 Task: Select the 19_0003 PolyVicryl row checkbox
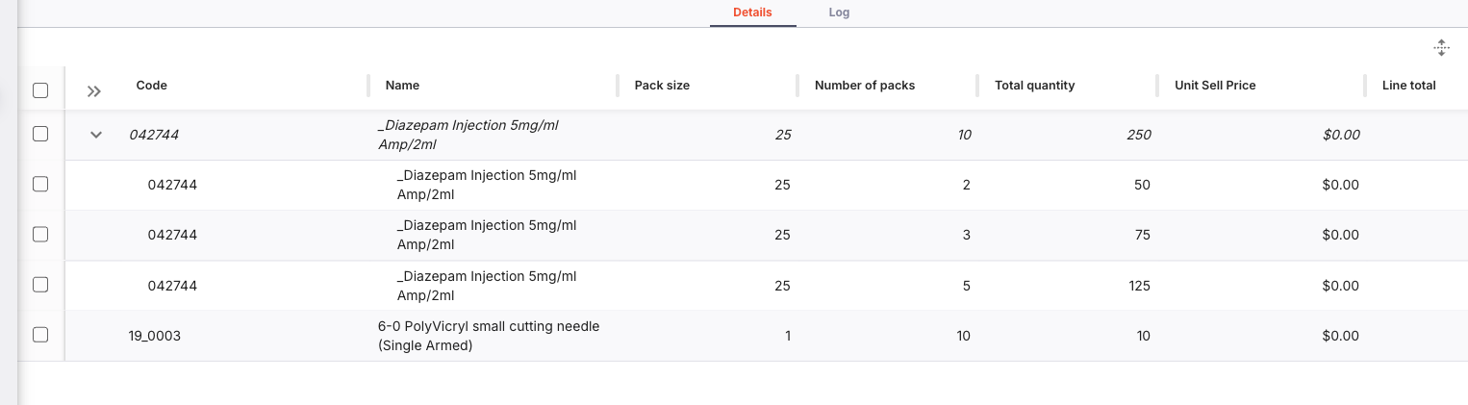point(40,335)
